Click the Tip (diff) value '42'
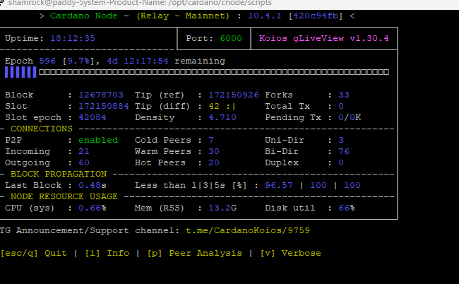 (214, 106)
